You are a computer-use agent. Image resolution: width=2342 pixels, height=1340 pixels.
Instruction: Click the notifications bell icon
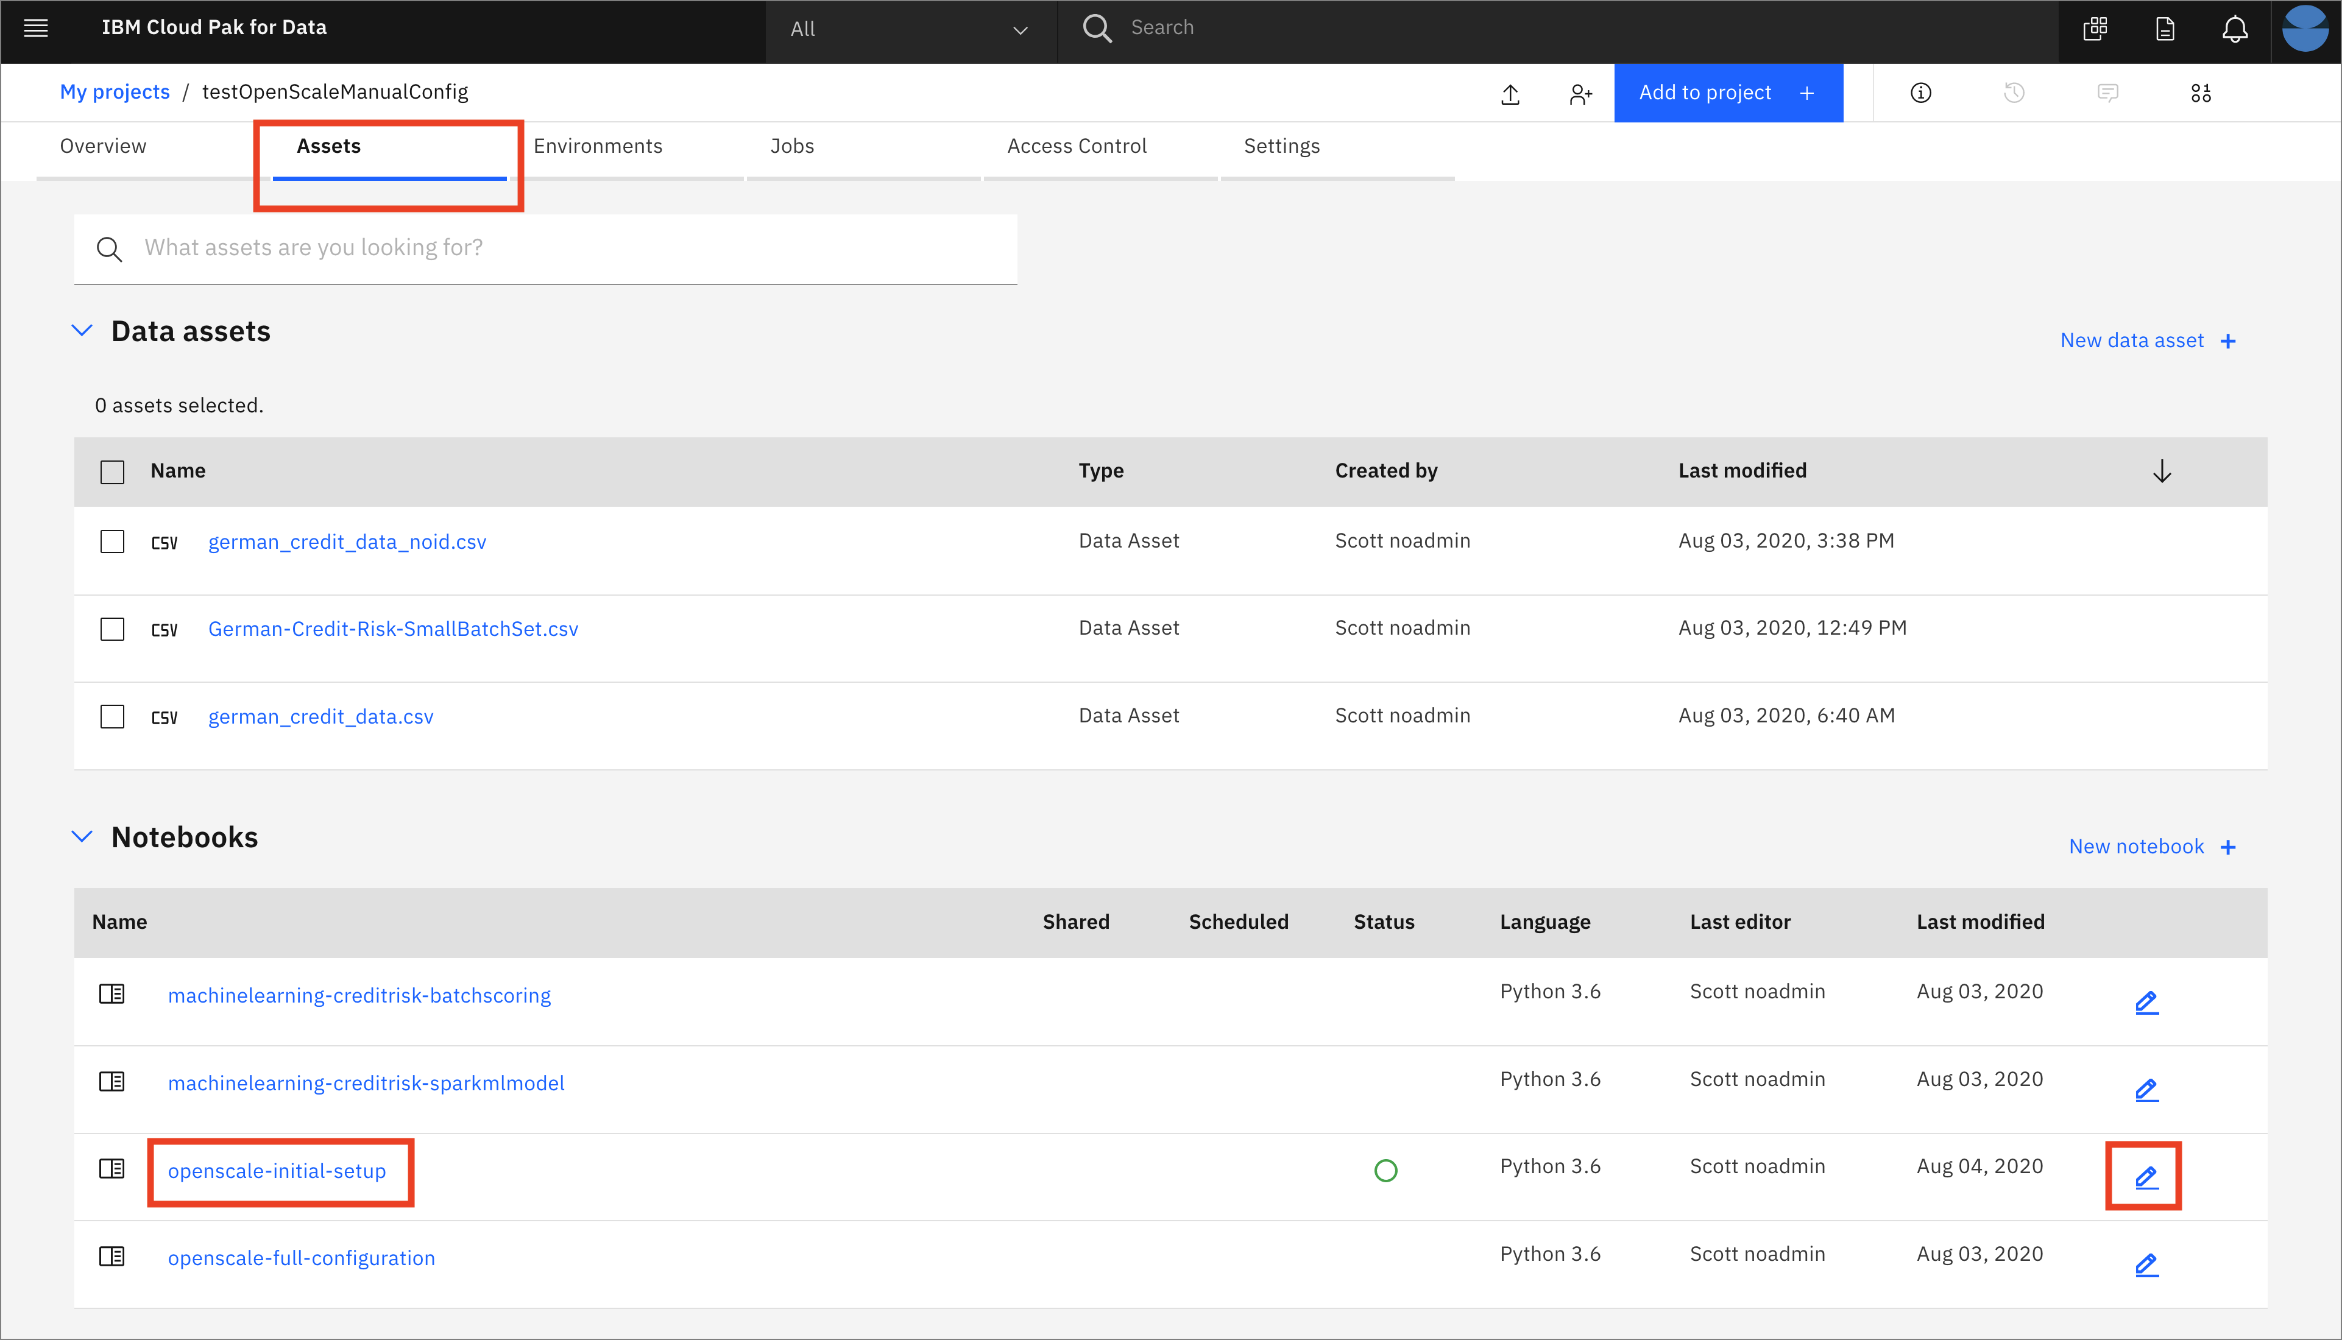2234,29
